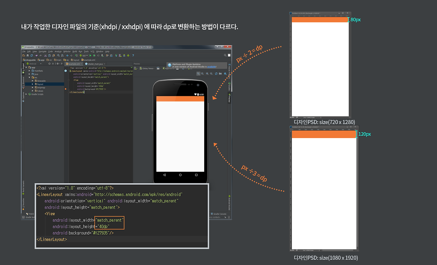Click the preview refresh icon
The height and width of the screenshot is (265, 437).
(216, 73)
